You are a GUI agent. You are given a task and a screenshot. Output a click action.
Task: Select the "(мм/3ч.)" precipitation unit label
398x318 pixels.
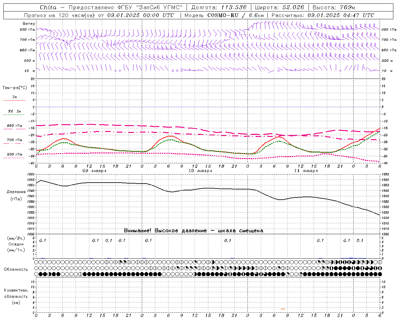16,238
